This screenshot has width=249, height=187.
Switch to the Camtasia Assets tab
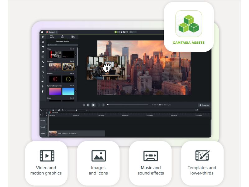click(x=63, y=37)
